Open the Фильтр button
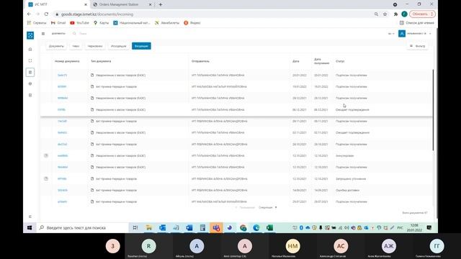Viewport: 461px width, 259px height. point(418,46)
